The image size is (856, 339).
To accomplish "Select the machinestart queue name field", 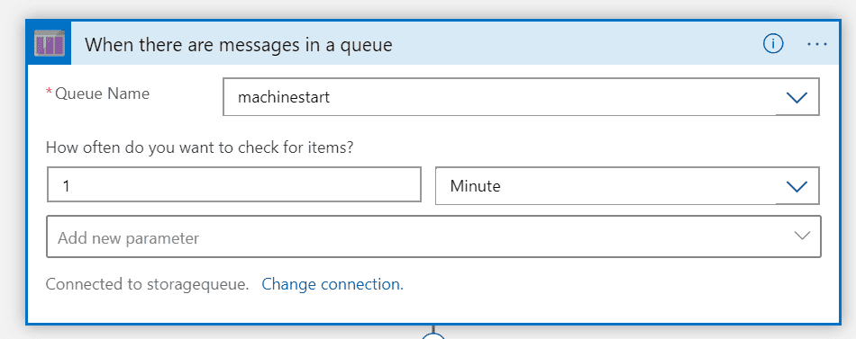I will [x=522, y=97].
